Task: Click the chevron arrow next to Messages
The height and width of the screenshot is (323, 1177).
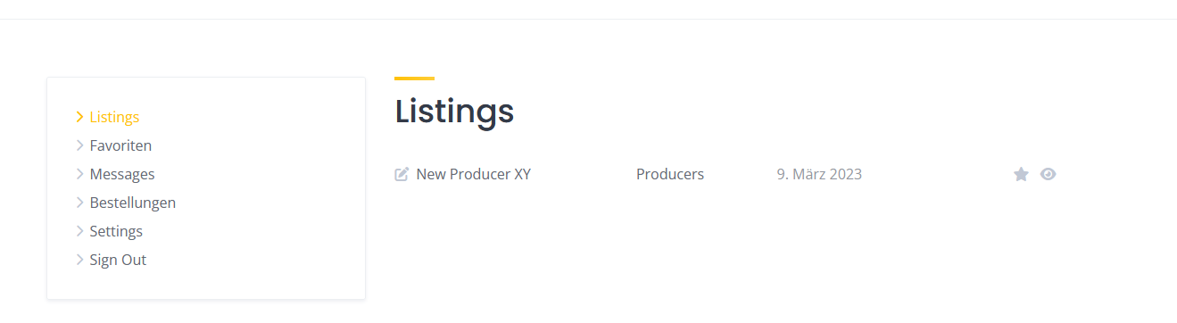Action: 79,174
